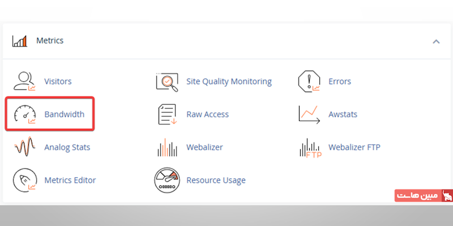Open the Webalizer FTP link
Image resolution: width=453 pixels, height=226 pixels.
coord(354,147)
